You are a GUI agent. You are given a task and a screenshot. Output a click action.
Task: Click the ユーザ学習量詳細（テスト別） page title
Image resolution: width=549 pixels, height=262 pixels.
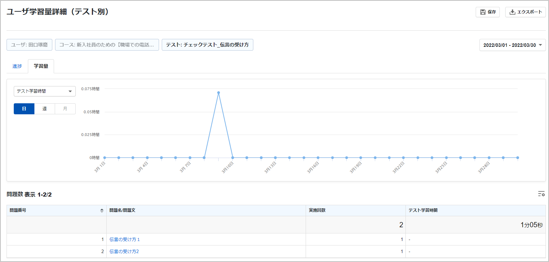[x=59, y=12]
